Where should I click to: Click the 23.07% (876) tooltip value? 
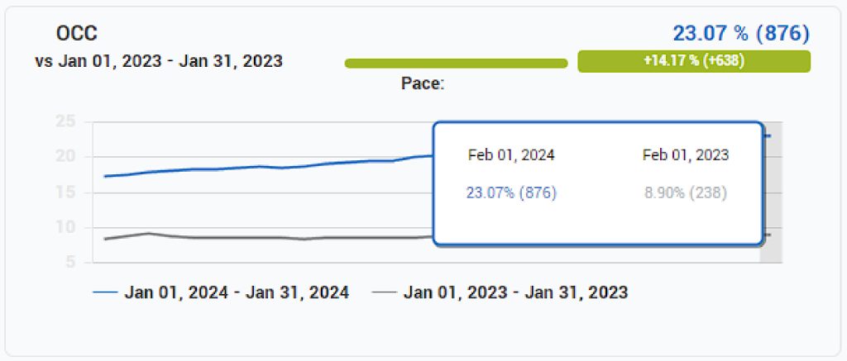pyautogui.click(x=511, y=193)
